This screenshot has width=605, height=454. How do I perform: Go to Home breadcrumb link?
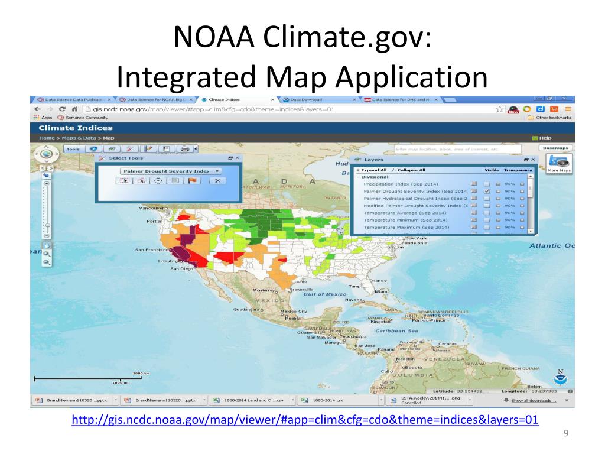(x=47, y=138)
